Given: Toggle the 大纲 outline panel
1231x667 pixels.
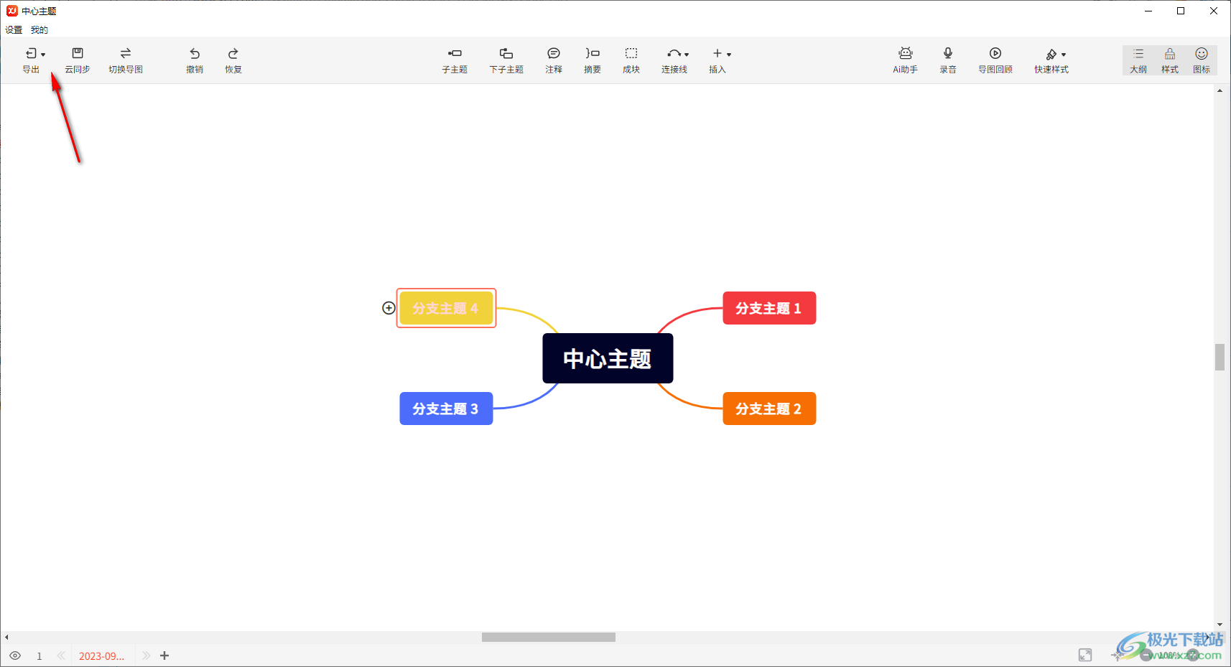Looking at the screenshot, I should tap(1138, 60).
